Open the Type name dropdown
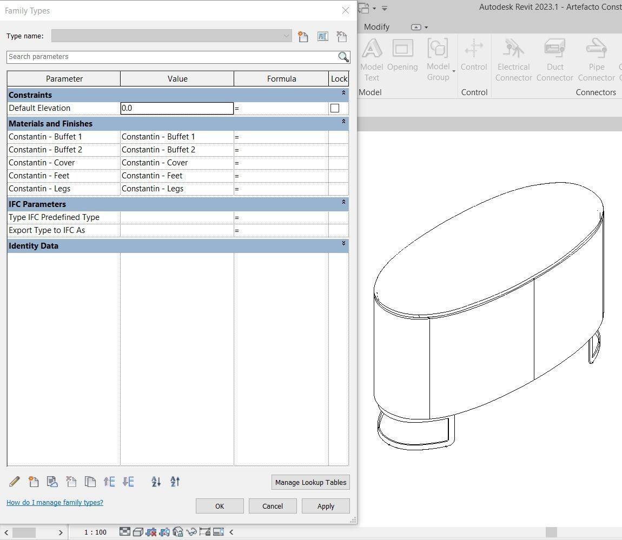The image size is (622, 540). (287, 36)
